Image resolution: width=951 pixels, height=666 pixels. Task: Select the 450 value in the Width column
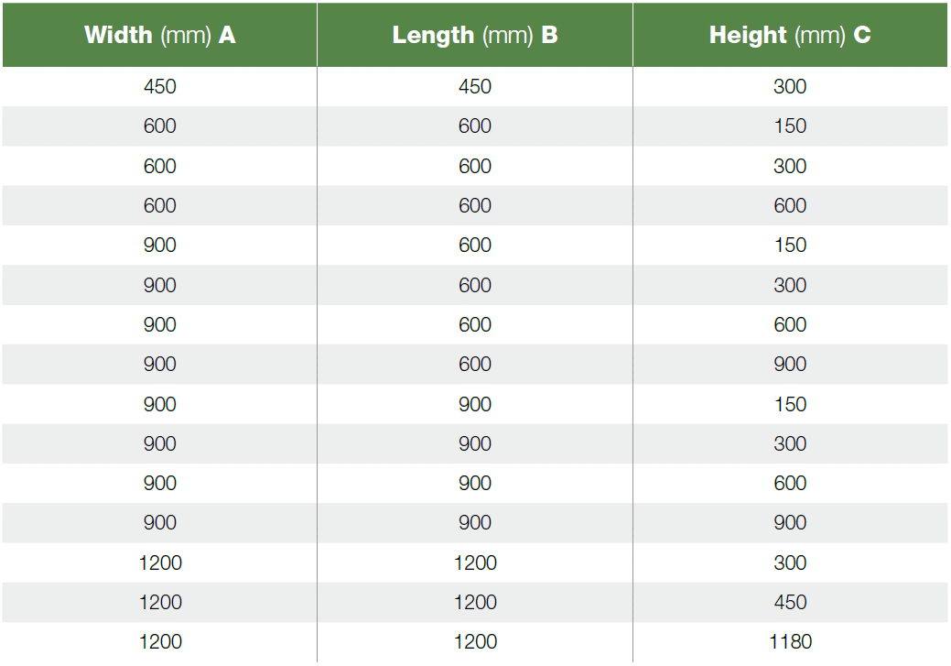160,87
